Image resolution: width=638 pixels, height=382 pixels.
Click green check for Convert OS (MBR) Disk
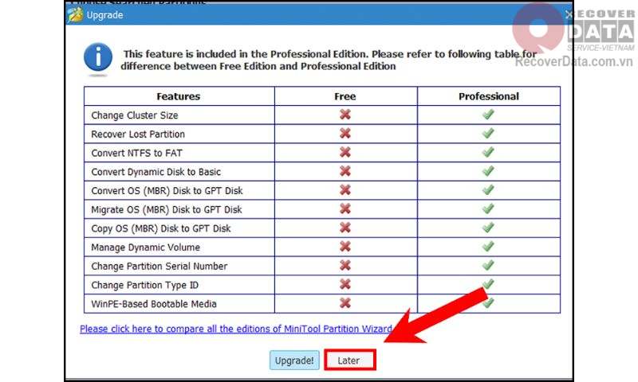point(488,190)
